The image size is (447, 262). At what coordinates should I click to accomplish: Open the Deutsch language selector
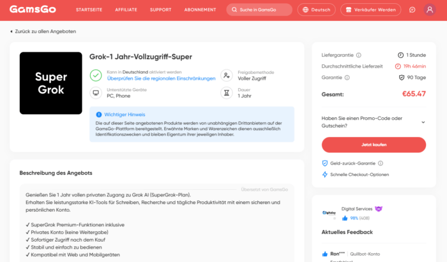[x=317, y=10]
